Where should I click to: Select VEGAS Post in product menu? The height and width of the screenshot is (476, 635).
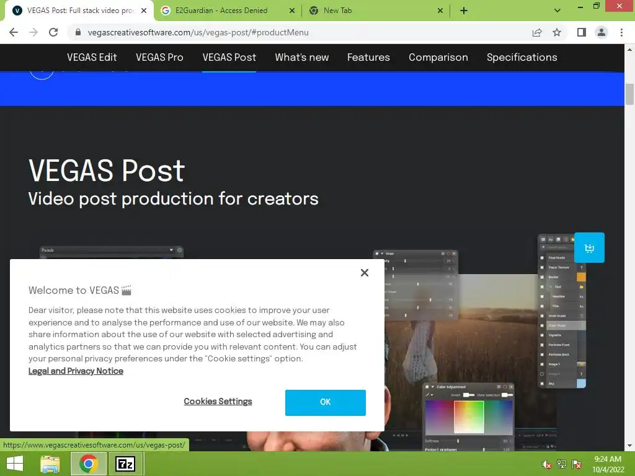click(229, 58)
